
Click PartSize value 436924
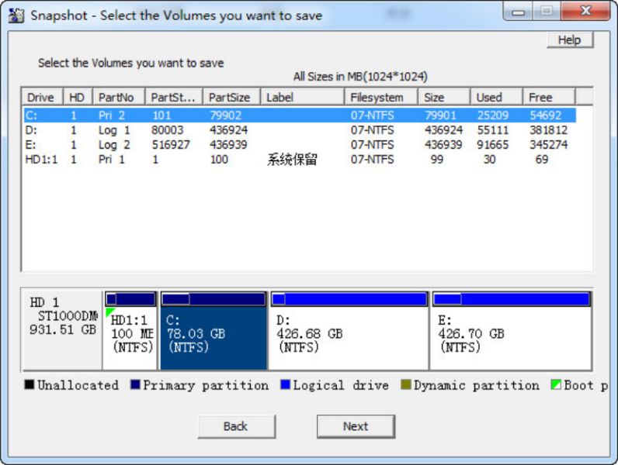coord(228,130)
